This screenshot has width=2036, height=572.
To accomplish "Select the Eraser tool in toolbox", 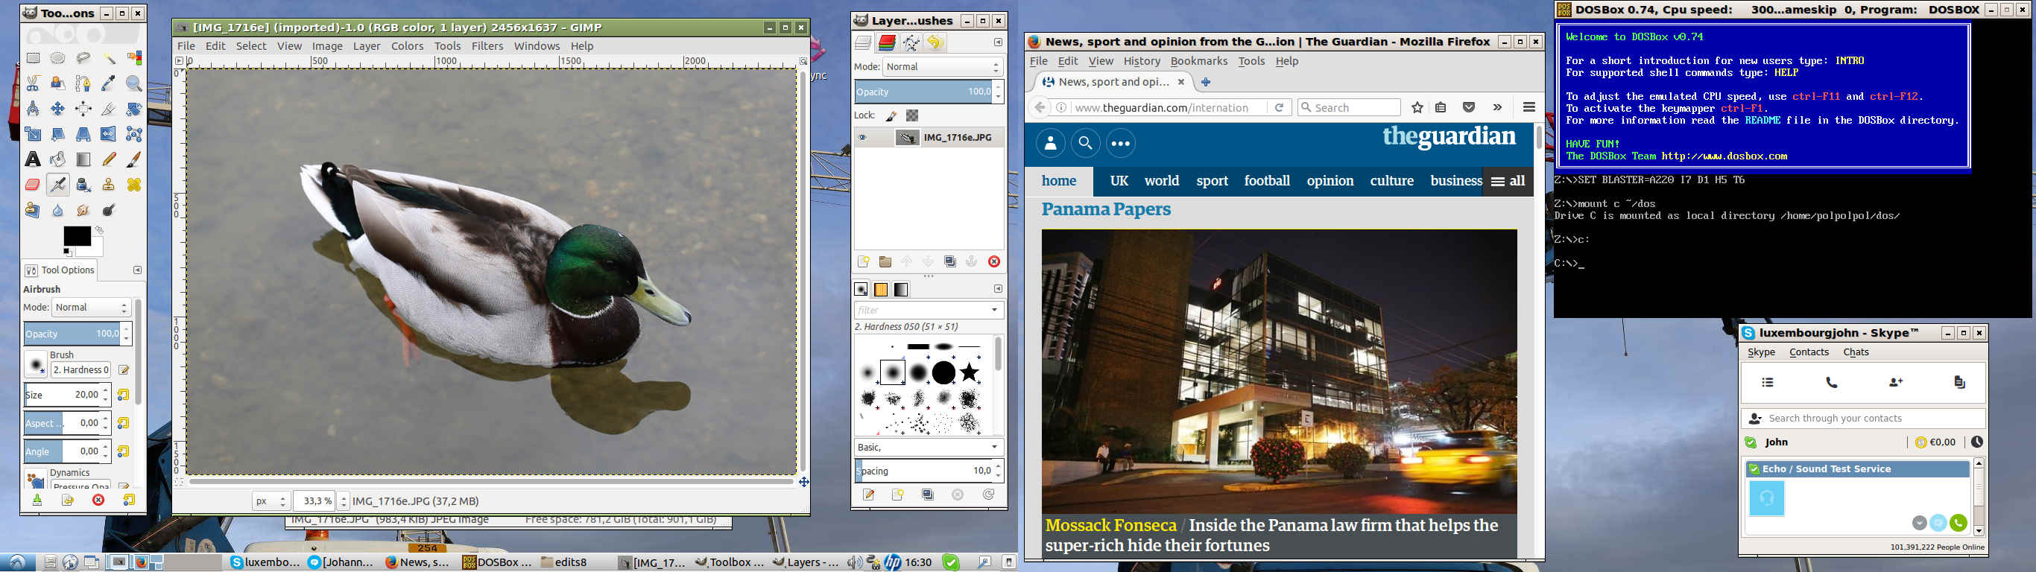I will [32, 185].
